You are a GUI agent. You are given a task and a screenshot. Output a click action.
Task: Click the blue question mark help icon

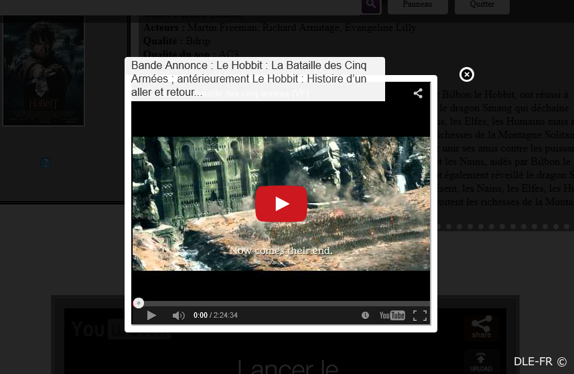(46, 163)
